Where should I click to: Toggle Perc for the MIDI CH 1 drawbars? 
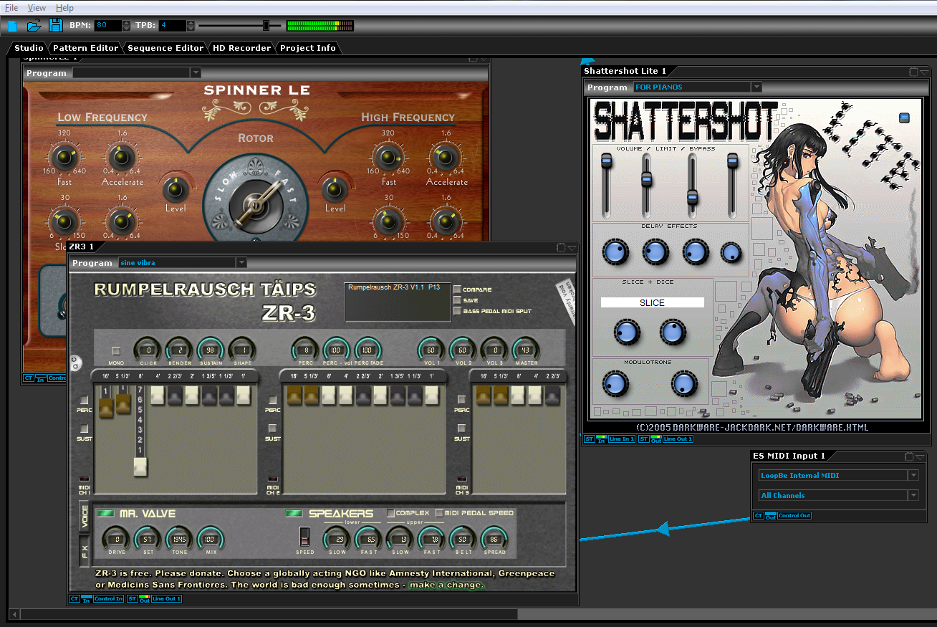(x=84, y=400)
